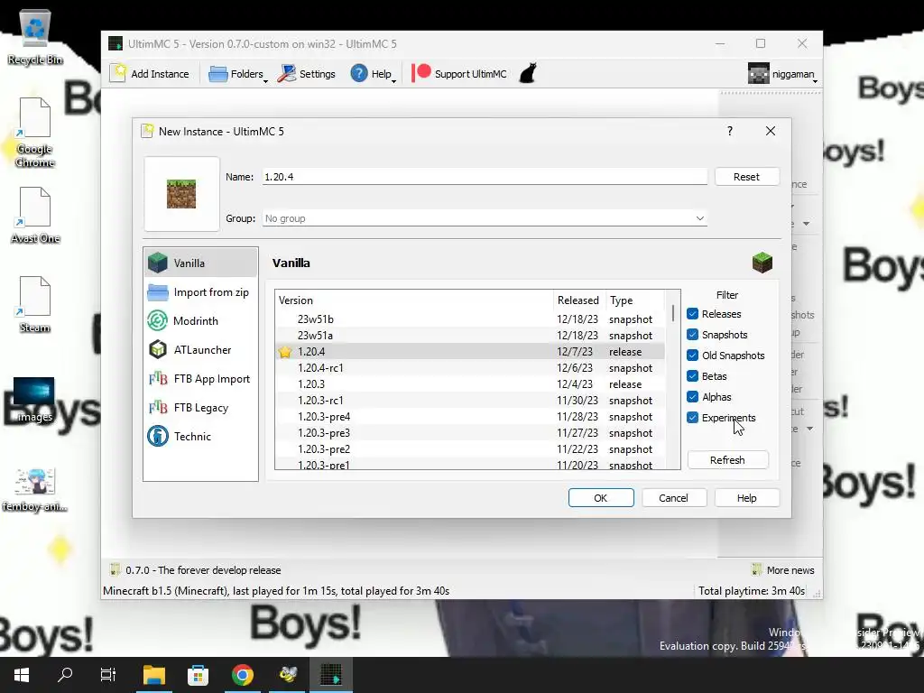Open File Explorer from taskbar
The image size is (924, 693).
[x=153, y=675]
